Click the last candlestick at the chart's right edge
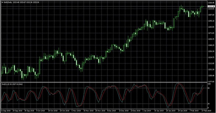This screenshot has width=216, height=113. (x=203, y=6)
